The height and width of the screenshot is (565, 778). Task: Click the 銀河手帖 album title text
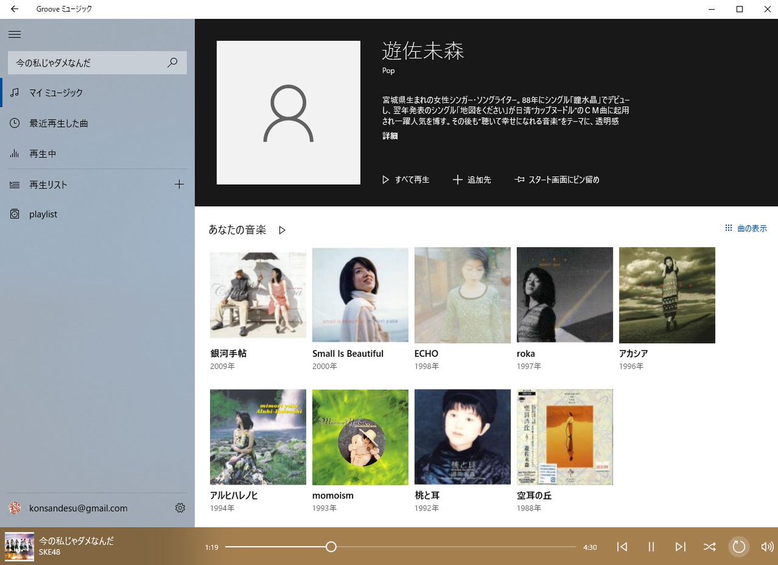(x=228, y=354)
